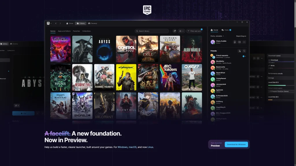Click MaxMe0w's avatar in the friends list
The height and width of the screenshot is (166, 296).
(213, 62)
